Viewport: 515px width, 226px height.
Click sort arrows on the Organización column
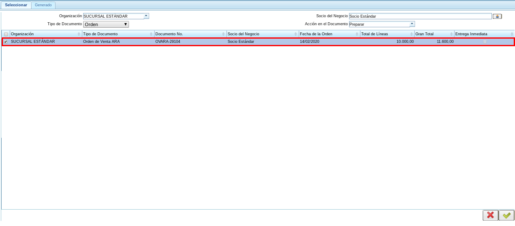tap(79, 34)
